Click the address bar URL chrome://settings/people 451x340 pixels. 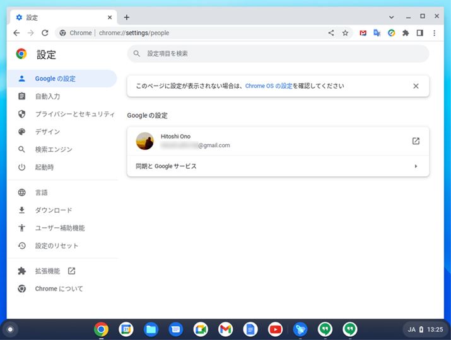134,33
